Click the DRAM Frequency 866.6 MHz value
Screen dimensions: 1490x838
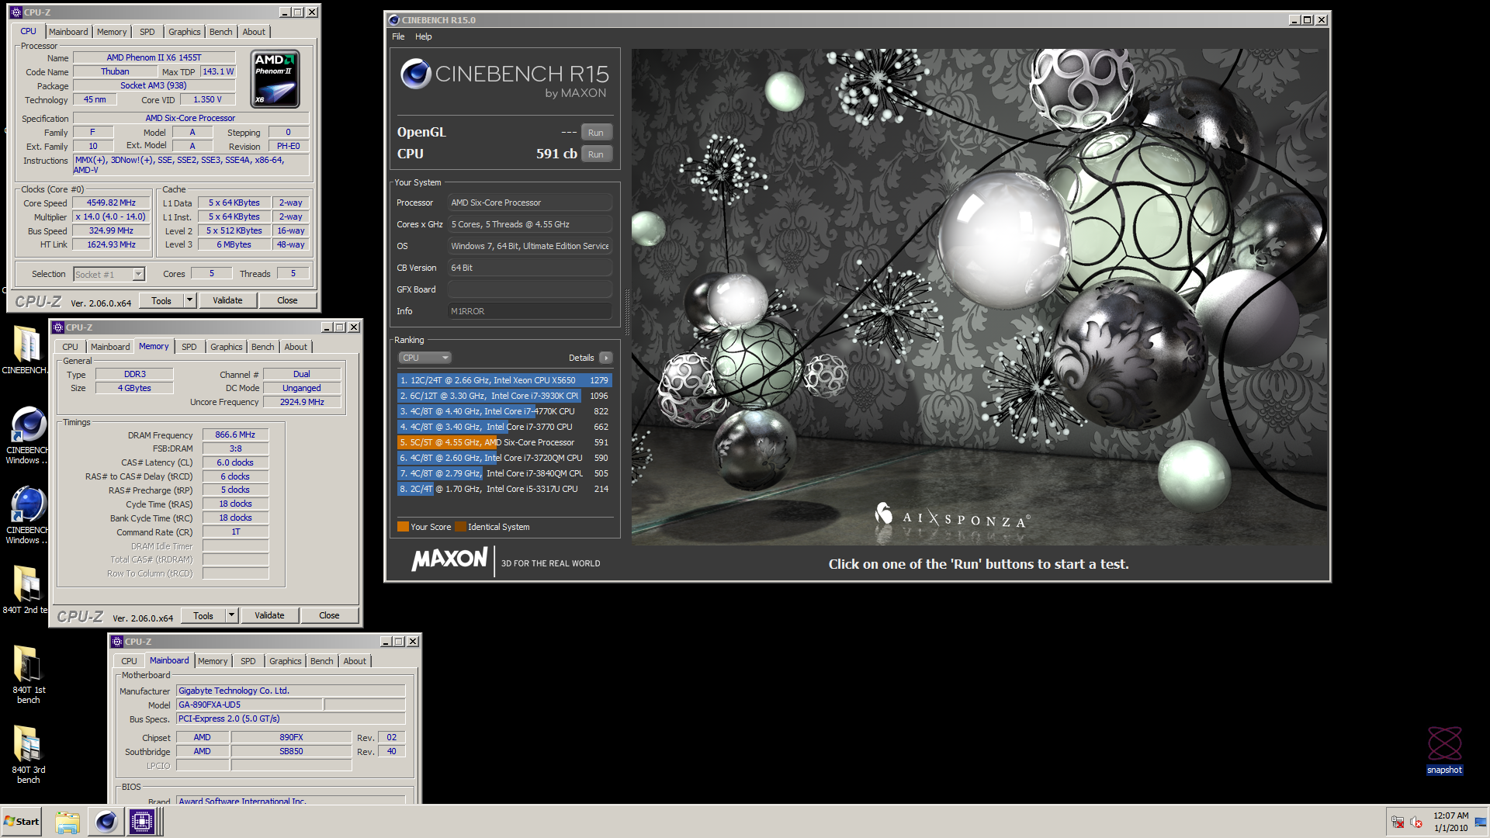coord(235,435)
